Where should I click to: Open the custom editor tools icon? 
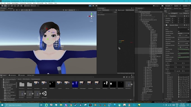click(x=21, y=6)
